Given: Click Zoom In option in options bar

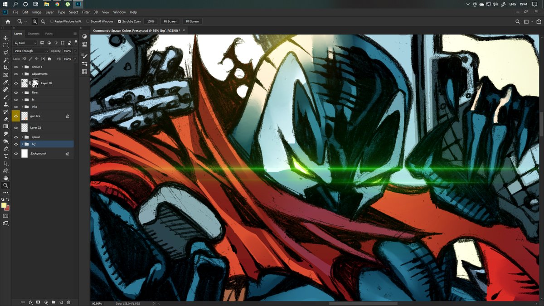Looking at the screenshot, I should pyautogui.click(x=35, y=21).
